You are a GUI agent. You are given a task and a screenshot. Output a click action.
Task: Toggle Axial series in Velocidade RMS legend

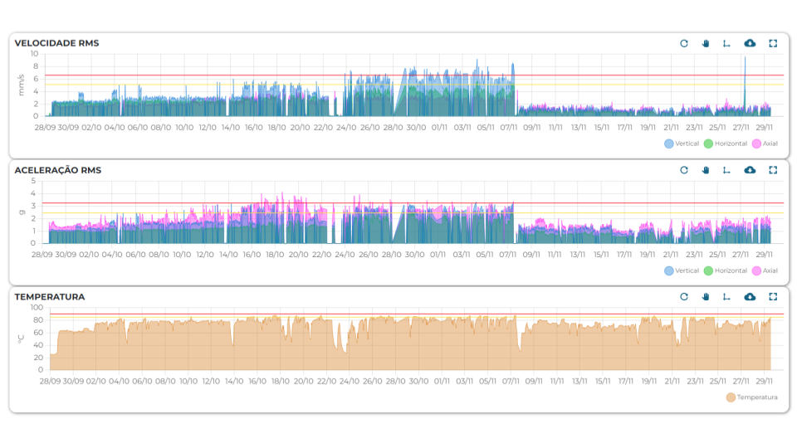pos(765,144)
